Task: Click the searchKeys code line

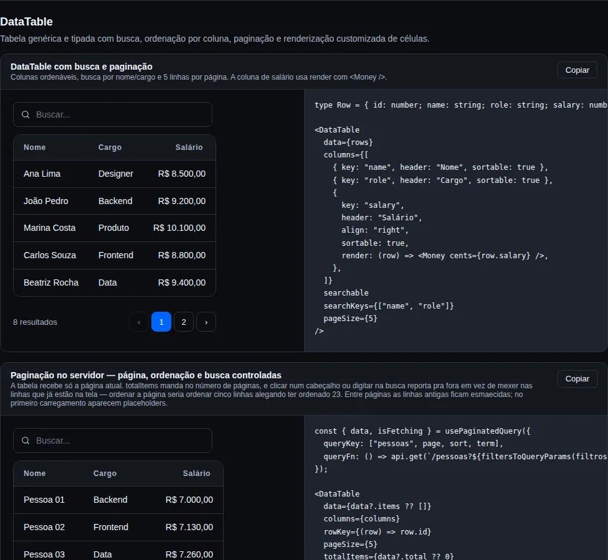Action: [389, 306]
